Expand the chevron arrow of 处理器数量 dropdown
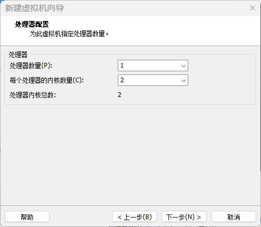261x227 pixels. 184,66
